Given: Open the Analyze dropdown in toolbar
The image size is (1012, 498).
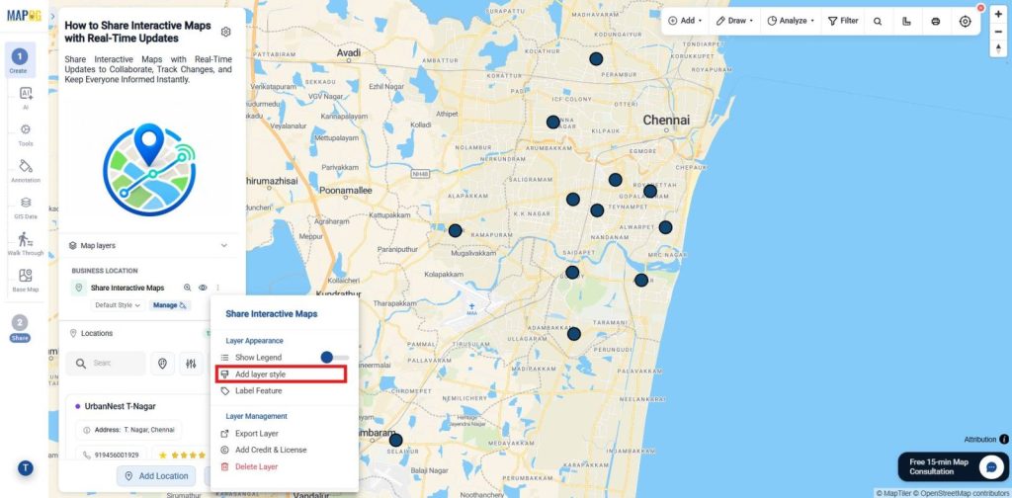Looking at the screenshot, I should click(x=790, y=21).
